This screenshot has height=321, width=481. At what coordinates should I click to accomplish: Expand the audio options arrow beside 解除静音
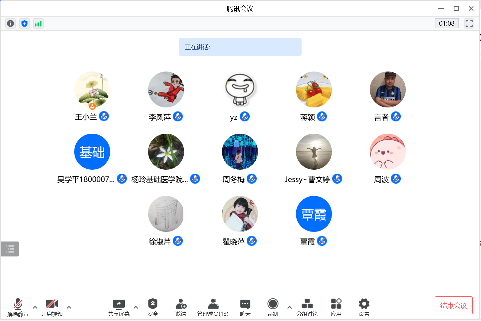[x=35, y=307]
